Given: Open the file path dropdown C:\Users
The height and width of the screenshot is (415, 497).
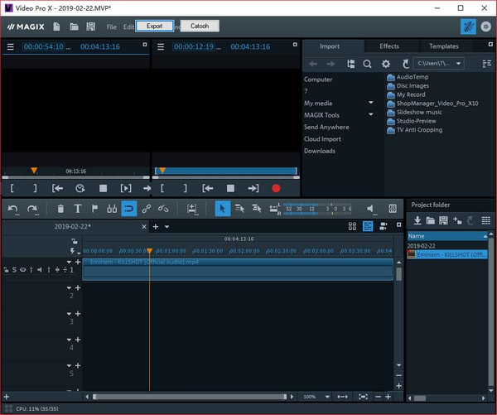Looking at the screenshot, I should click(459, 64).
